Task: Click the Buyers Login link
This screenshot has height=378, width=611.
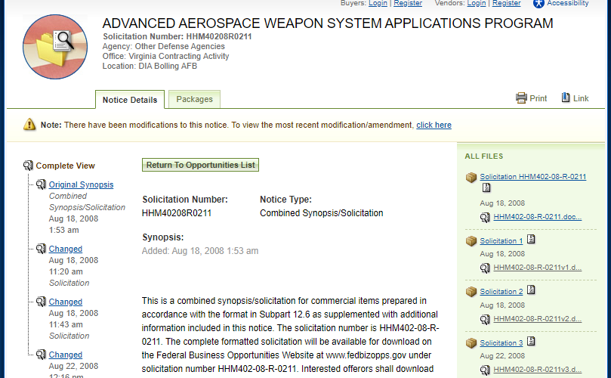Action: tap(378, 3)
